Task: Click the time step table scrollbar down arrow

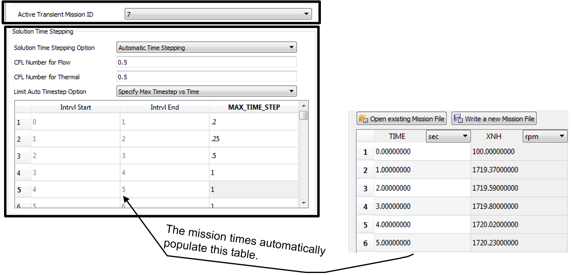Action: coord(303,202)
